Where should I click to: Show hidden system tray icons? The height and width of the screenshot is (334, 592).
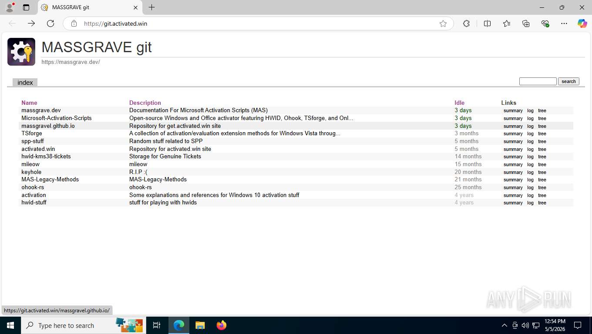[x=505, y=325]
